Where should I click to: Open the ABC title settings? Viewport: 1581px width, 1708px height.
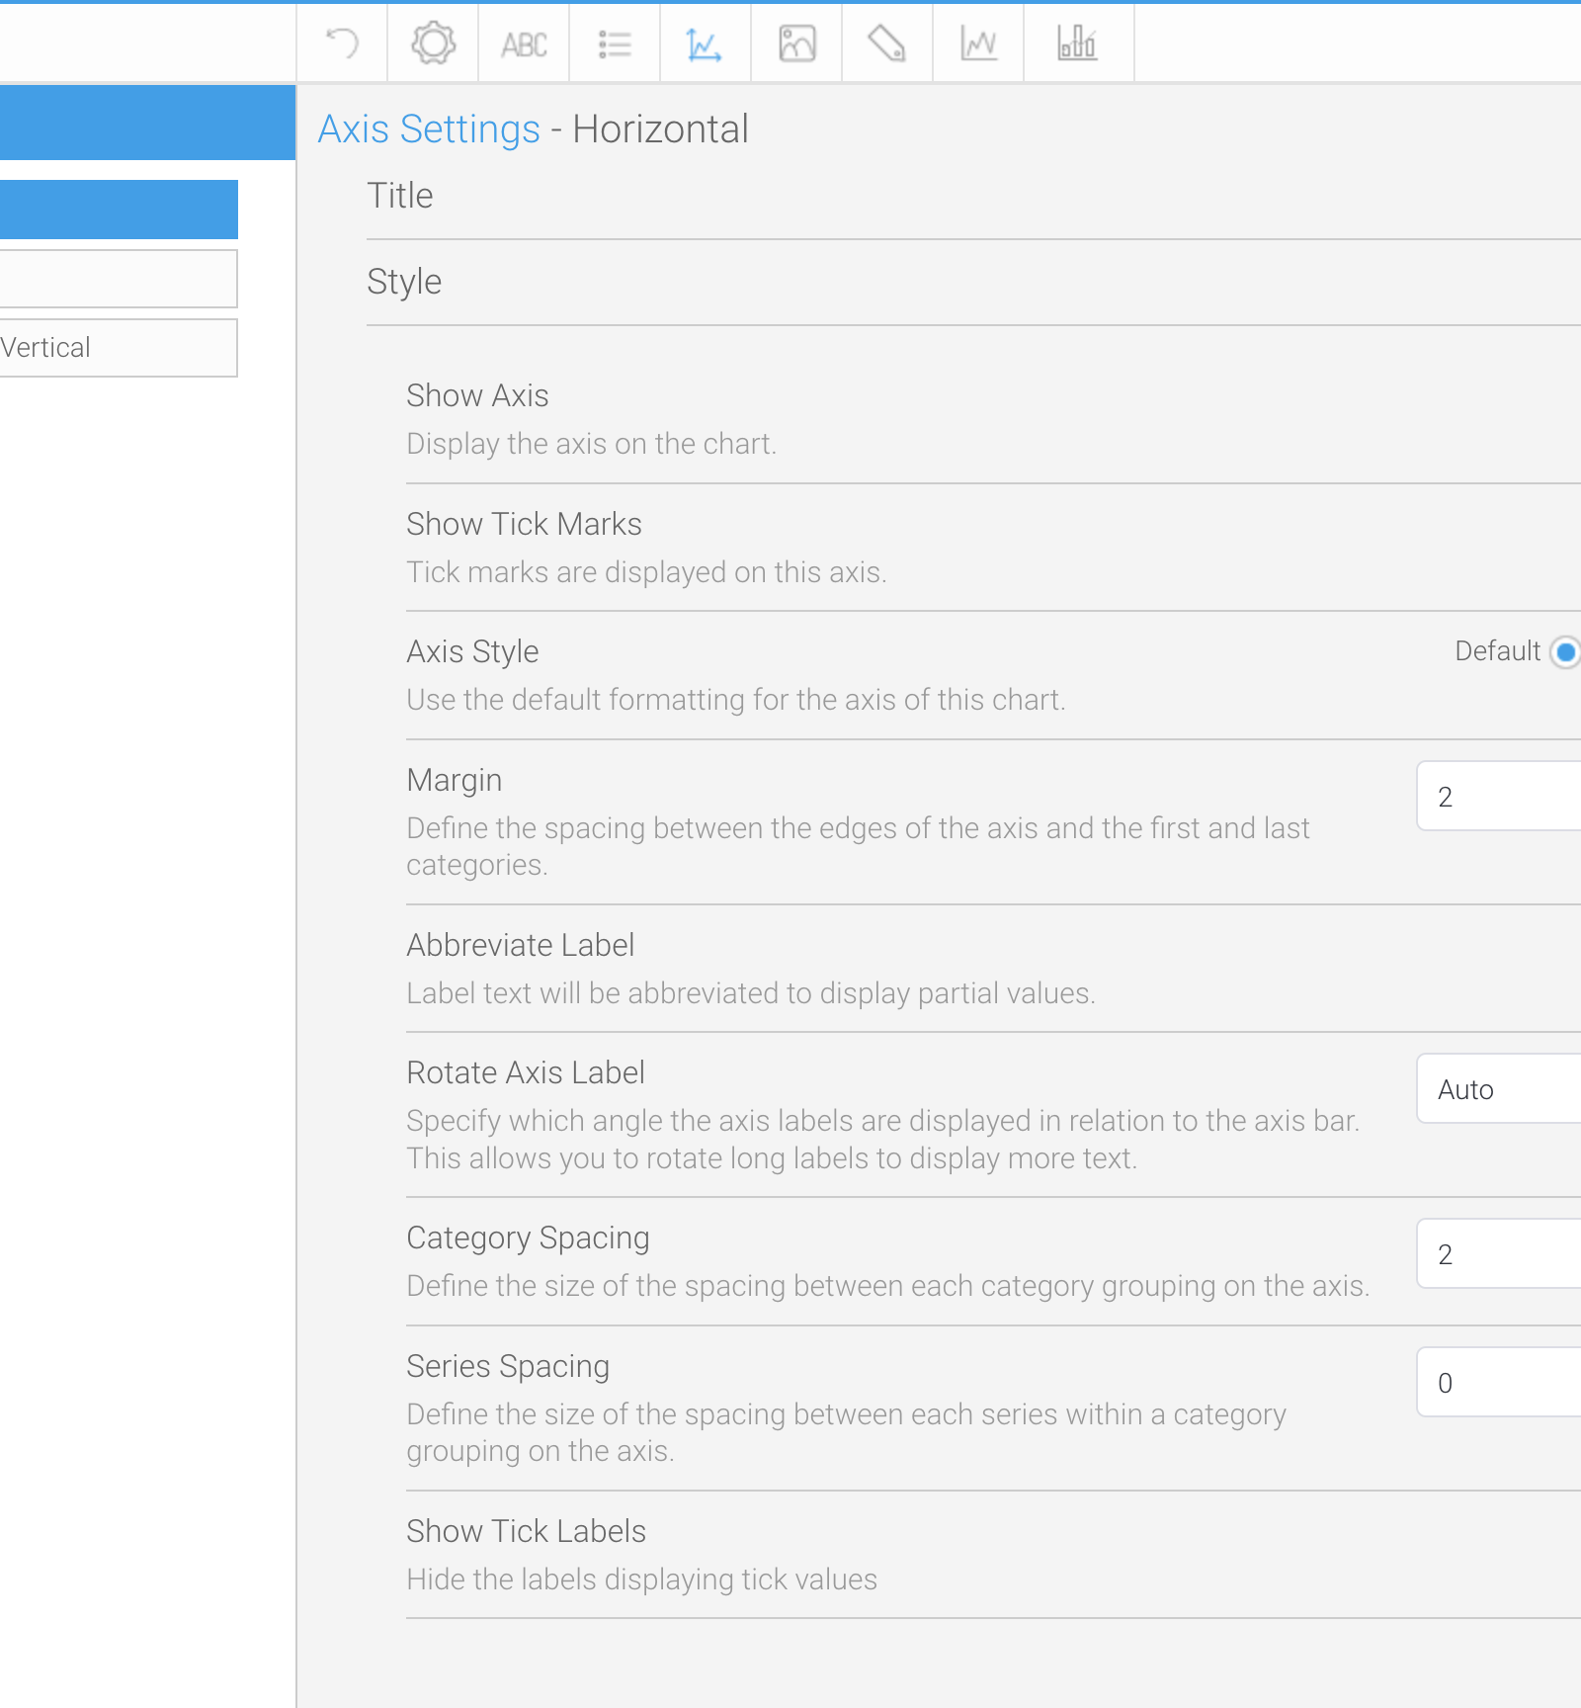click(x=524, y=44)
